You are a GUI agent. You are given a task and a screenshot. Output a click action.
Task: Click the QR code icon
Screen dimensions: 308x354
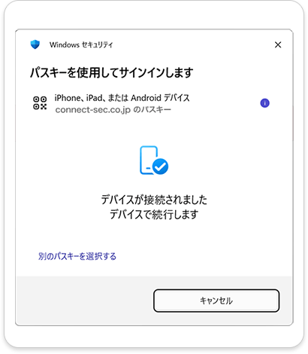[40, 103]
